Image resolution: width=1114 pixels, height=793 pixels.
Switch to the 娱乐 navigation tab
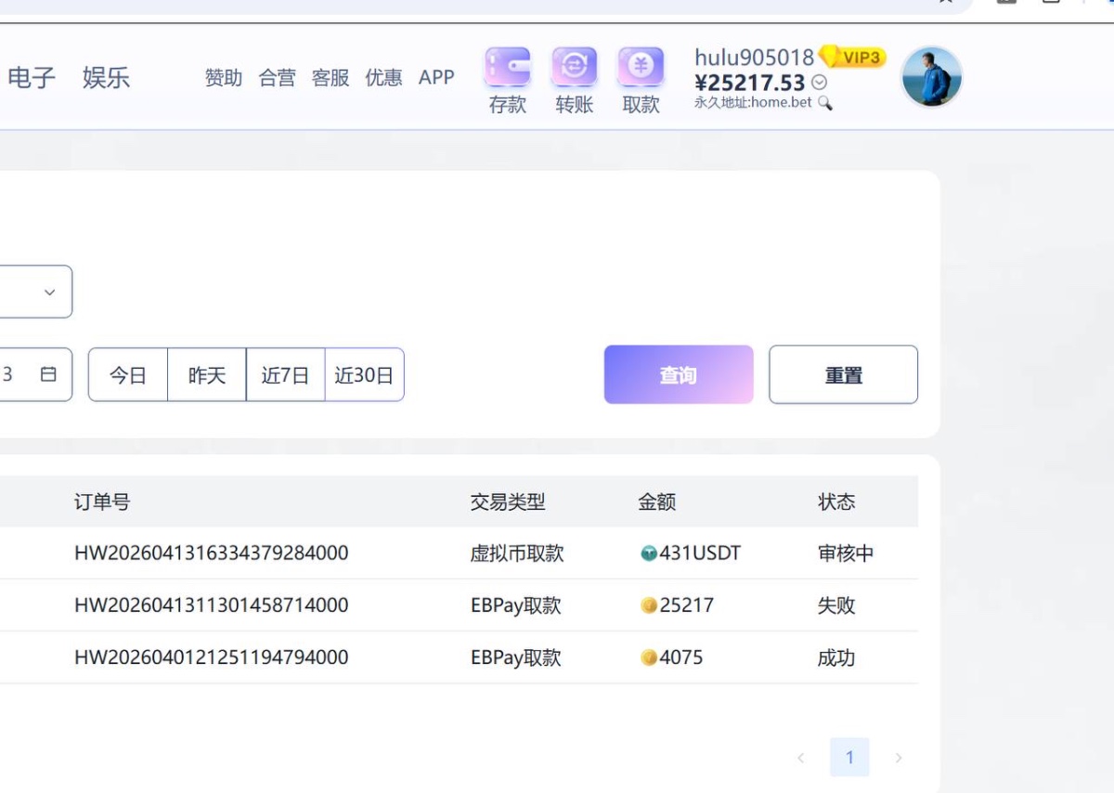tap(105, 77)
